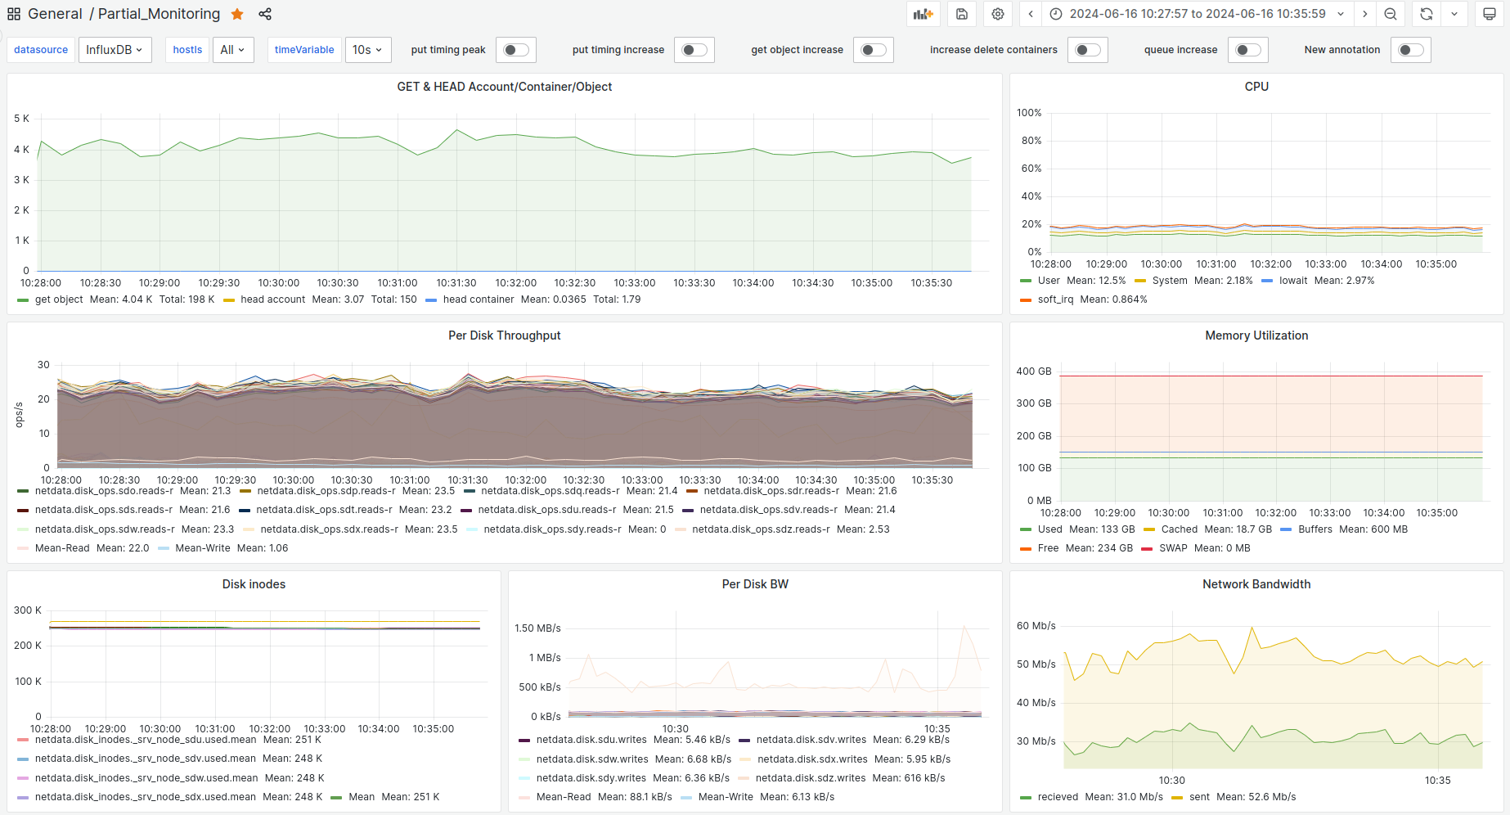The width and height of the screenshot is (1510, 815).
Task: Open dashboard settings gear
Action: pos(998,14)
